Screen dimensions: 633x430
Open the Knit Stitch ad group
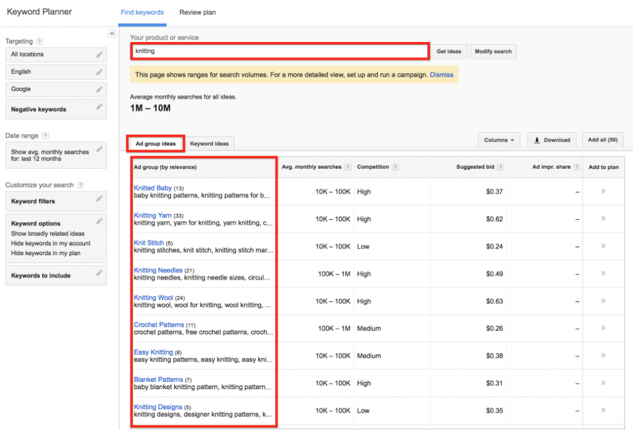[x=148, y=243]
